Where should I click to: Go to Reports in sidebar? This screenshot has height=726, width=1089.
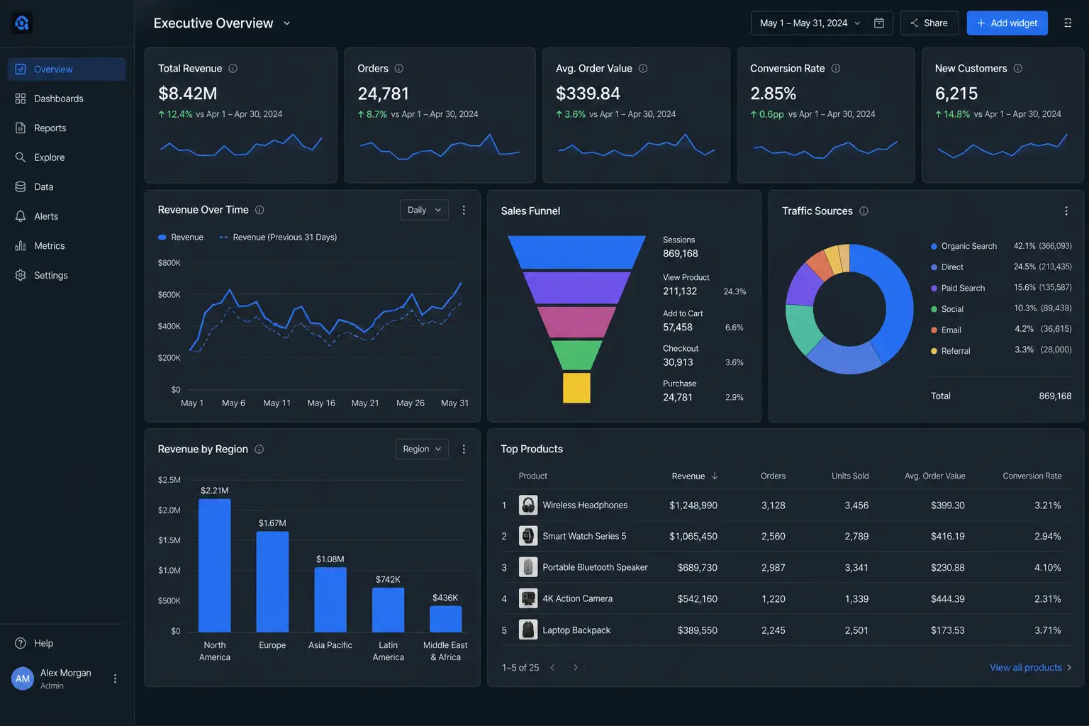[x=67, y=128]
